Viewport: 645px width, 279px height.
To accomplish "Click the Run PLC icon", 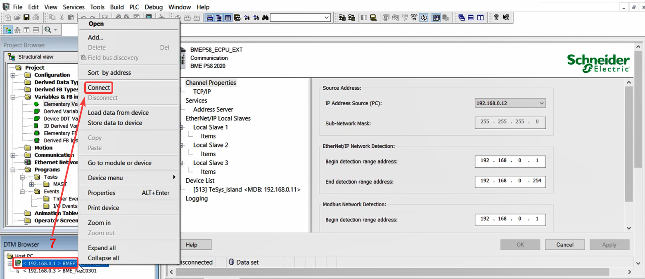I will 405,17.
